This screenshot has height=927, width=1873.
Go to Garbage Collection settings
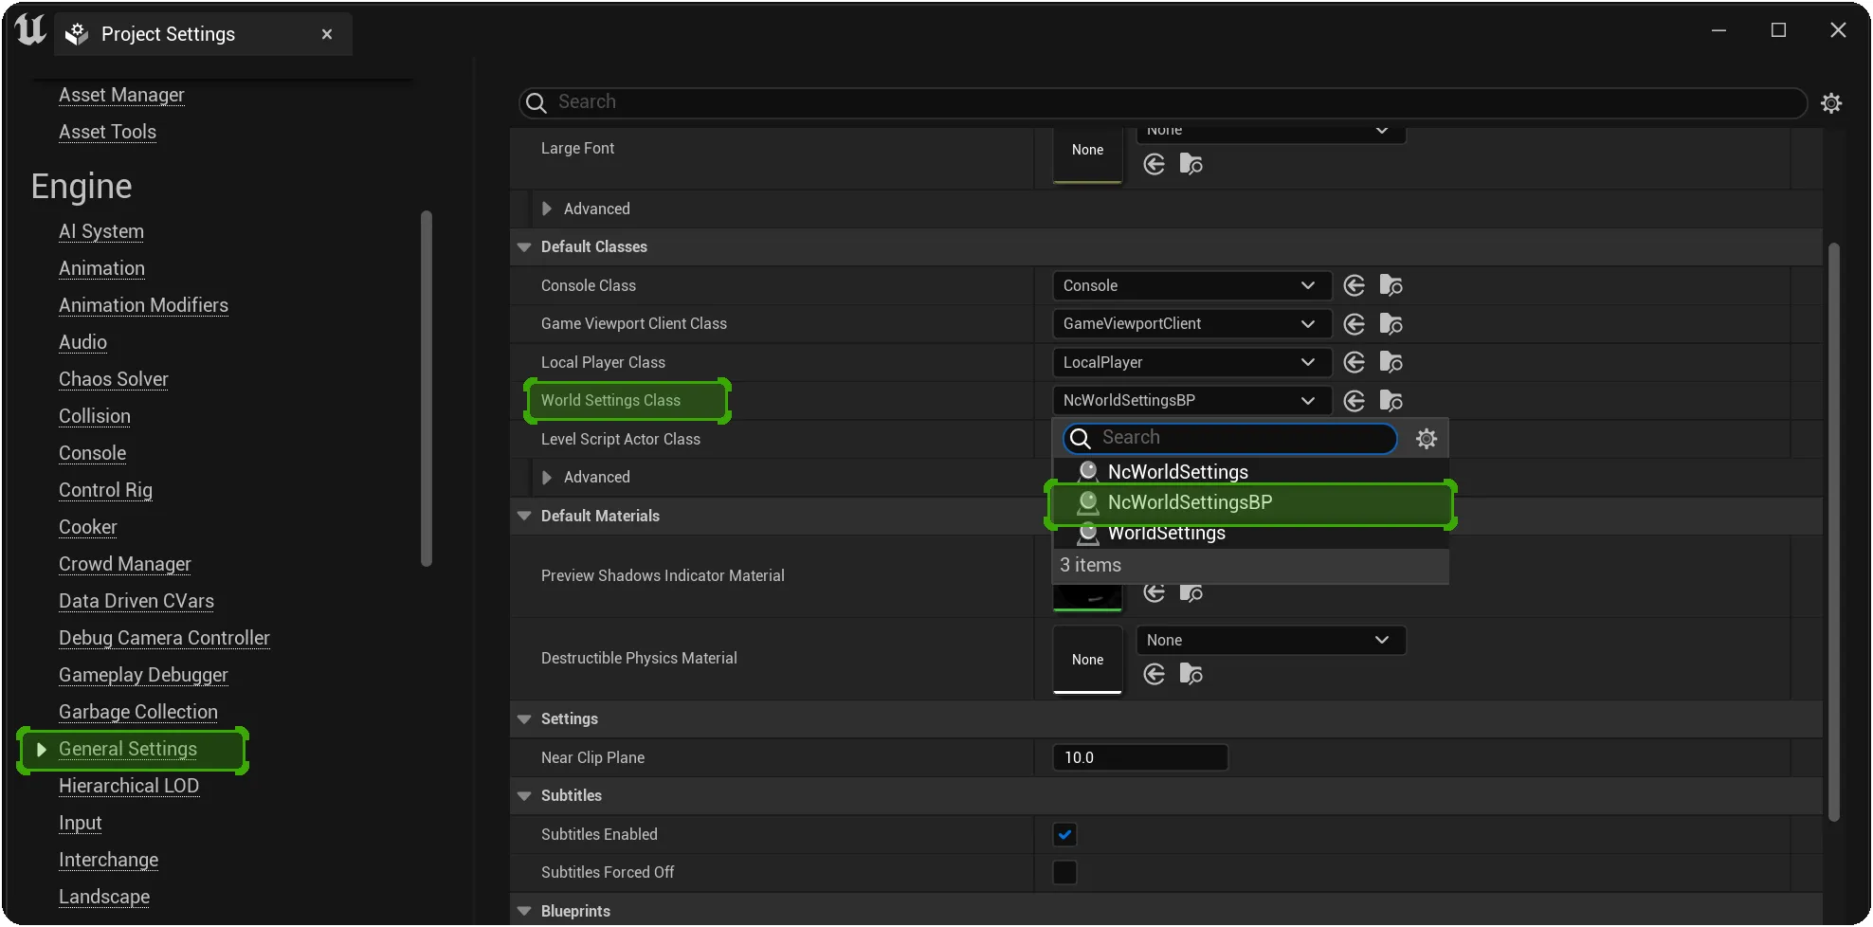[138, 712]
